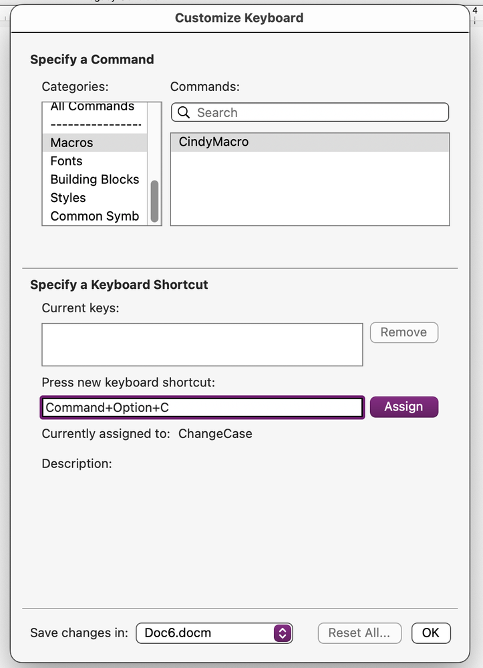Confirm the dialog with OK
The height and width of the screenshot is (668, 483).
point(431,633)
